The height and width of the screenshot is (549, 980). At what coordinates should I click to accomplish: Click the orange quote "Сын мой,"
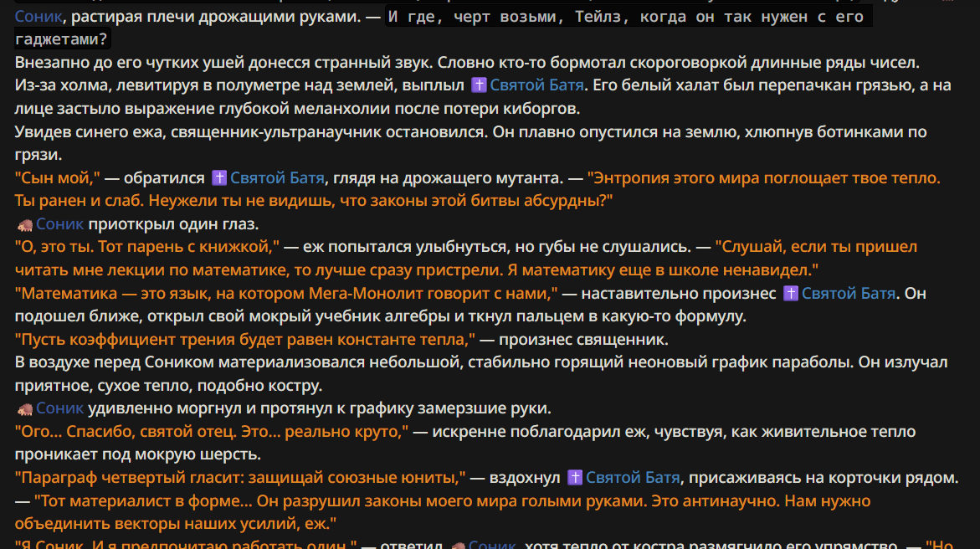click(x=57, y=177)
